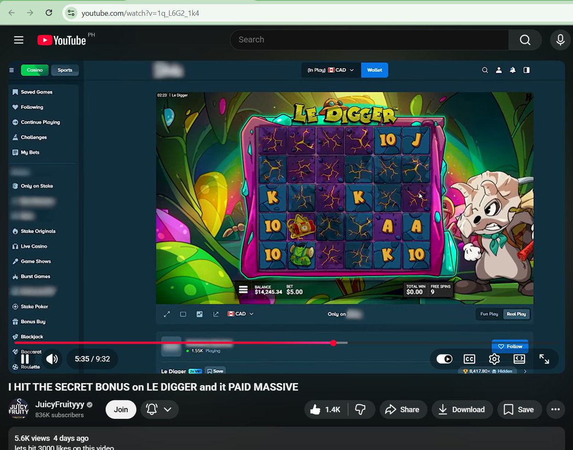This screenshot has height=450, width=573.
Task: Open Stake Originals sidebar item
Action: [34, 231]
